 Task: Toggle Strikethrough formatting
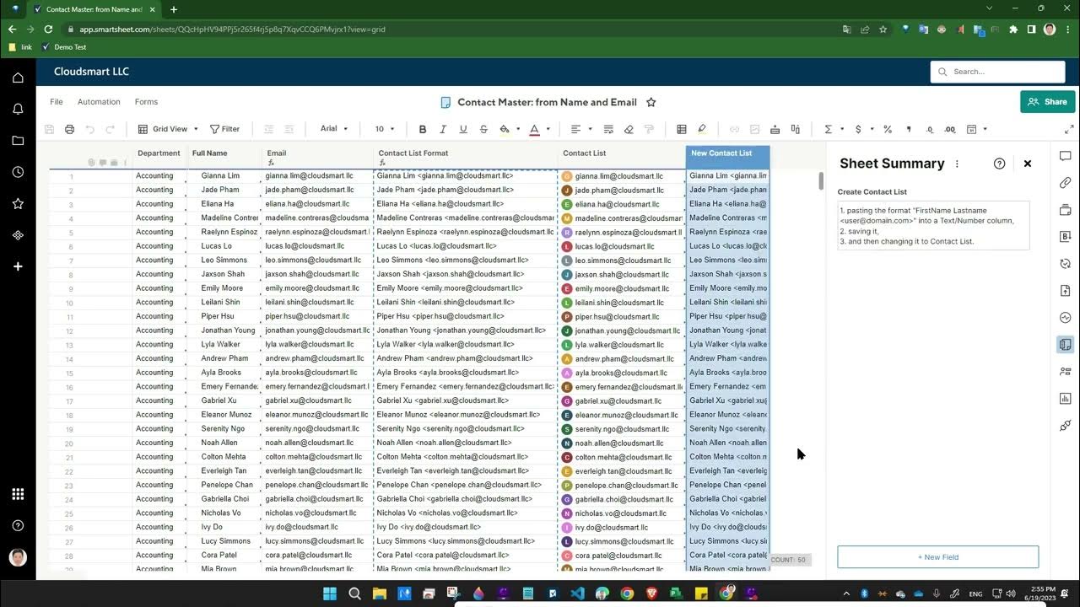click(x=483, y=129)
